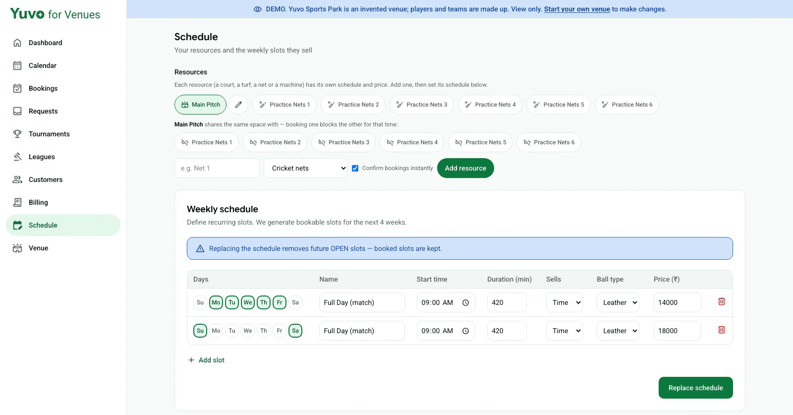
Task: Click the price field showing 18000
Action: point(677,331)
